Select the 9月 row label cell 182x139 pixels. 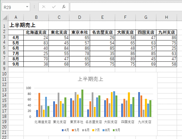16,64
